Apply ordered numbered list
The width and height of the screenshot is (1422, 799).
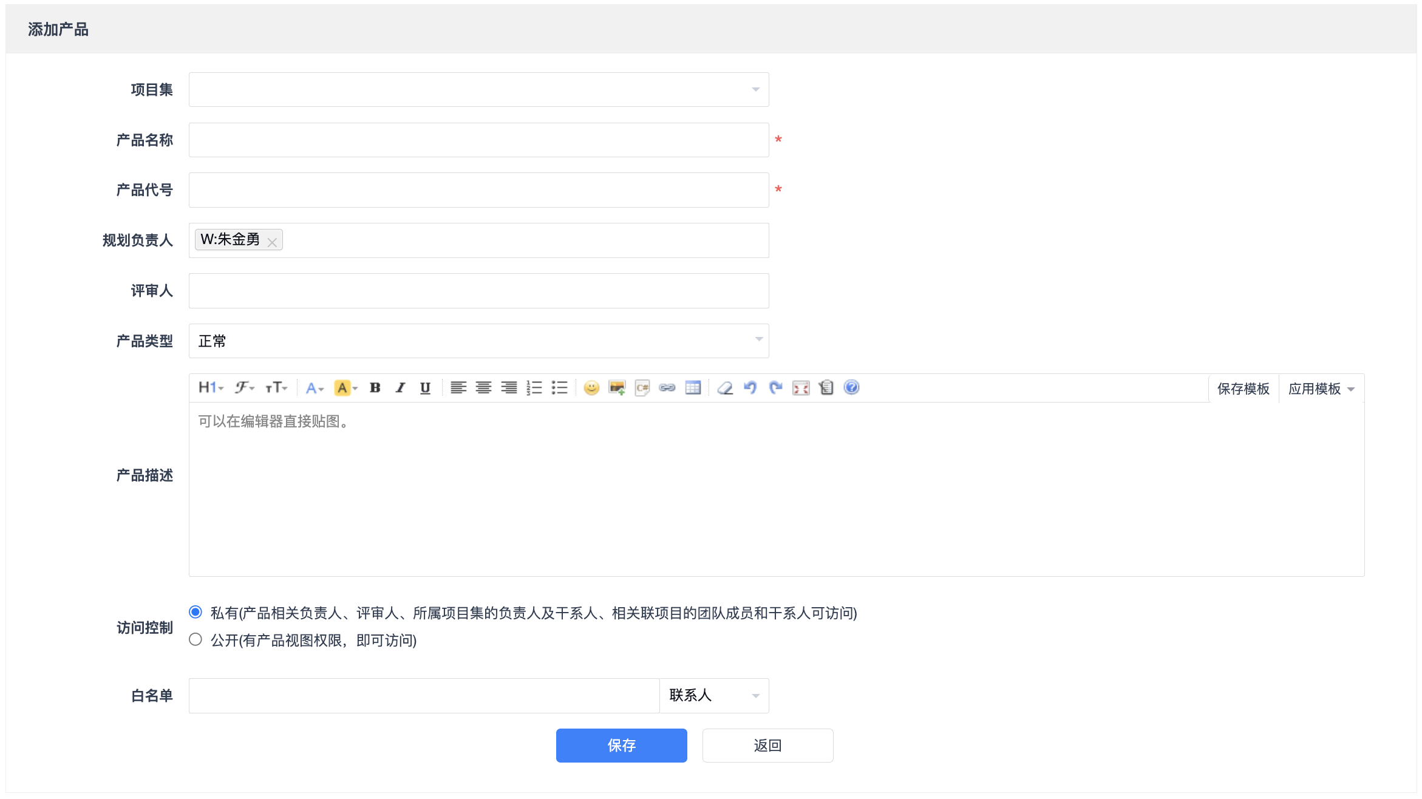[x=534, y=388]
